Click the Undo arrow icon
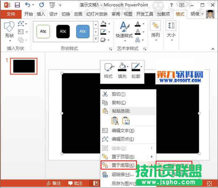218x188 pixels. pos(28,5)
